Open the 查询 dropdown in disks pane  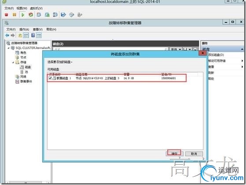175,49
